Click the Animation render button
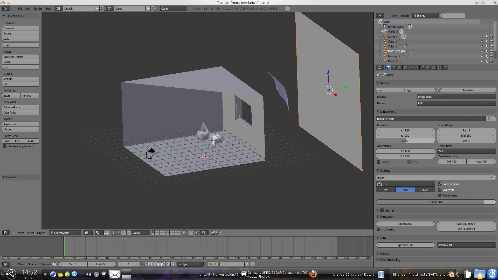498x280 pixels. tap(466, 90)
